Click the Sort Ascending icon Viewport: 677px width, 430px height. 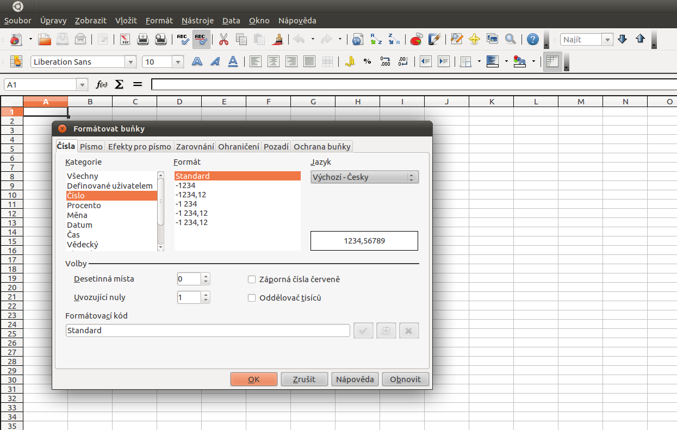(x=376, y=39)
